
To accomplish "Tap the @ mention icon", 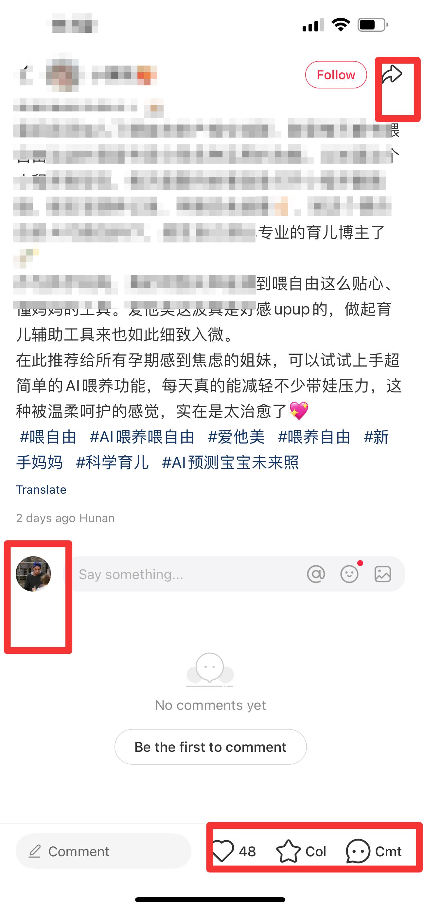I will [316, 574].
